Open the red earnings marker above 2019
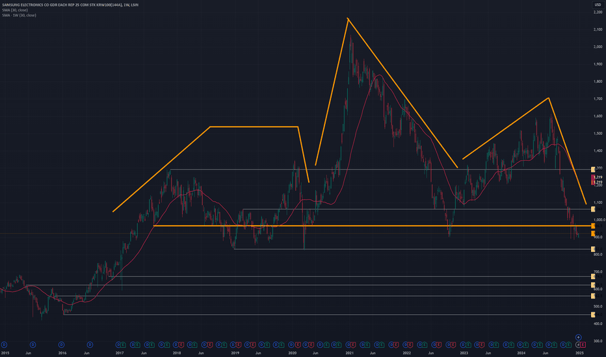Viewport: 606px width, 357px height. [x=237, y=345]
